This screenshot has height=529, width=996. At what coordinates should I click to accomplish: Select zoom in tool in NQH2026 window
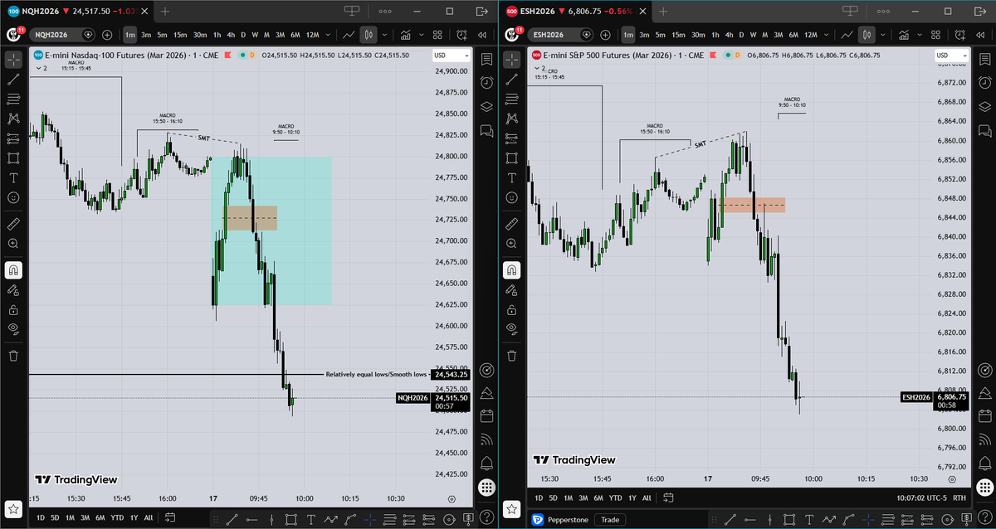13,244
